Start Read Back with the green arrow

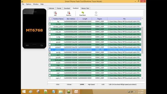point(82,13)
